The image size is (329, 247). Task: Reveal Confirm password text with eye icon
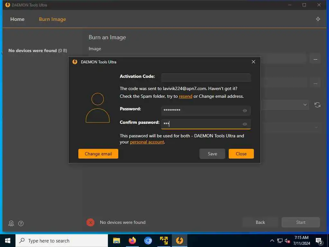[245, 124]
